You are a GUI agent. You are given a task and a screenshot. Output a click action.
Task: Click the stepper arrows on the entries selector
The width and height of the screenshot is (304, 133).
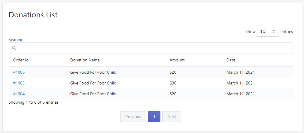point(274,31)
